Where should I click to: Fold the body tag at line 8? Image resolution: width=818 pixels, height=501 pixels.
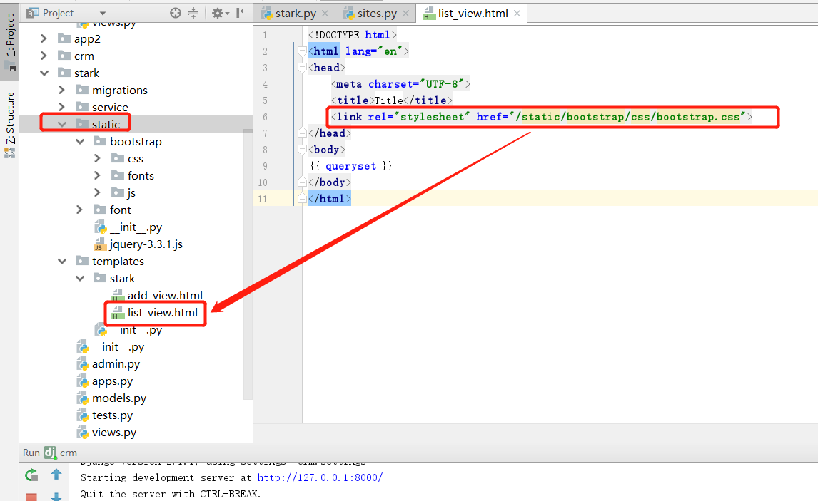pyautogui.click(x=301, y=150)
